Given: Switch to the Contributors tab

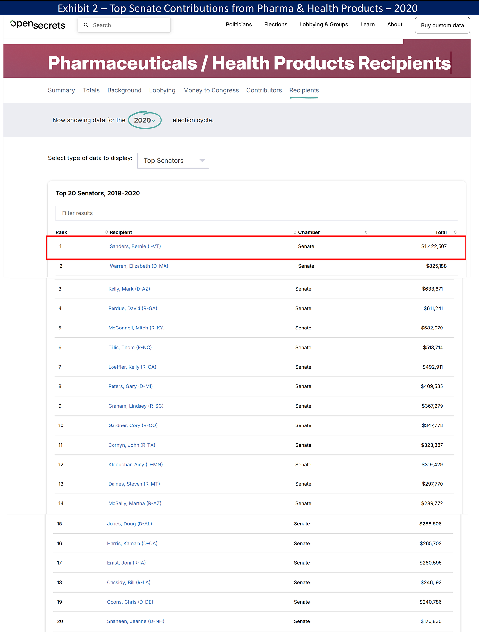Looking at the screenshot, I should pos(264,90).
